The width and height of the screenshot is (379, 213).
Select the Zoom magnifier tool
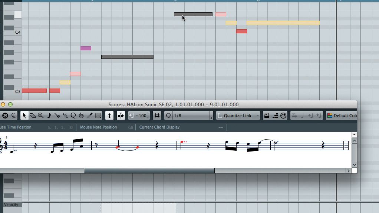coord(41,116)
